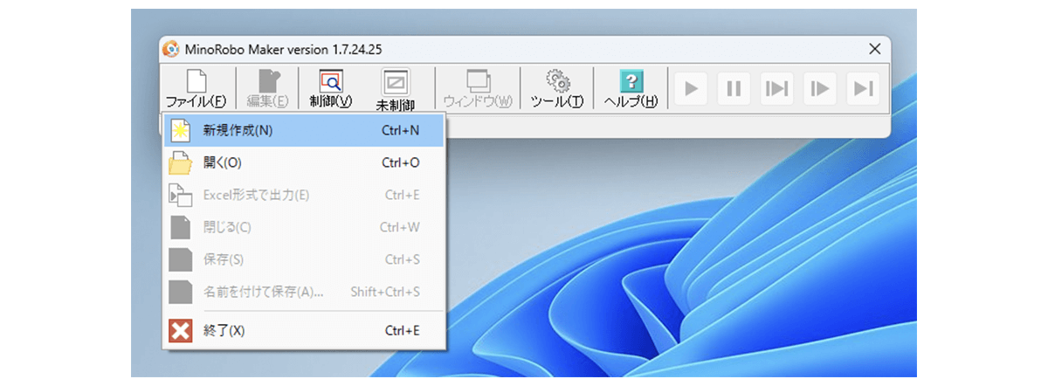Open the 制御(V) toolbar menu
The image size is (1048, 386).
coord(331,88)
